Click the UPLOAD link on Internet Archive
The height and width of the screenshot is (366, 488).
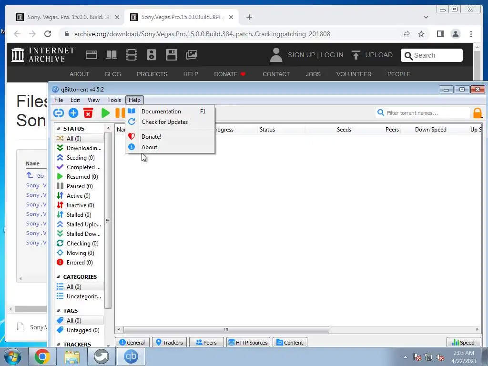tap(372, 55)
